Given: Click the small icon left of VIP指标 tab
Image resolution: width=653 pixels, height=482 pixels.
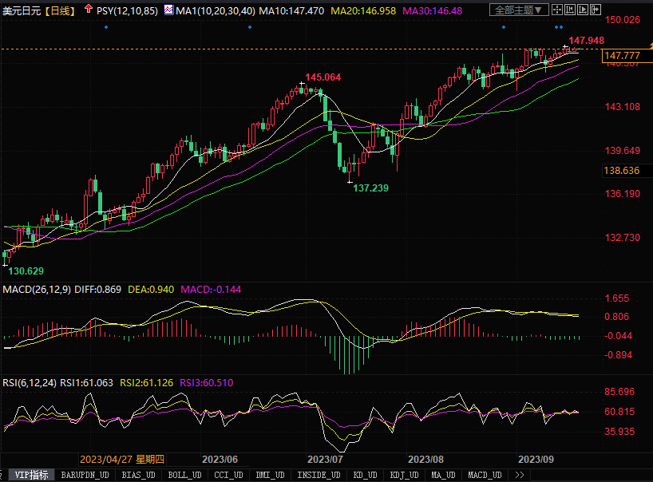Looking at the screenshot, I should point(6,475).
